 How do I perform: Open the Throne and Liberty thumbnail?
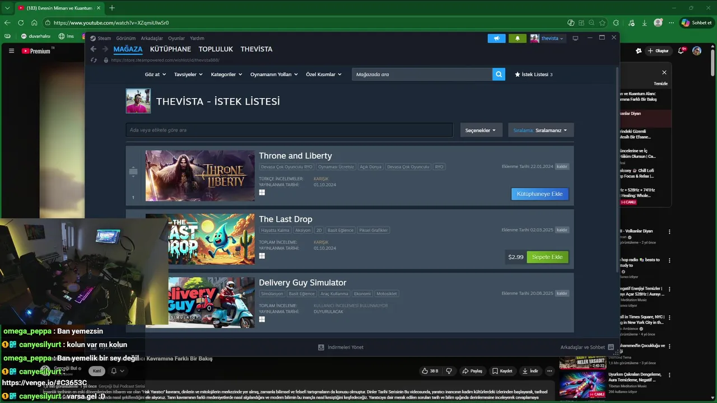point(200,176)
